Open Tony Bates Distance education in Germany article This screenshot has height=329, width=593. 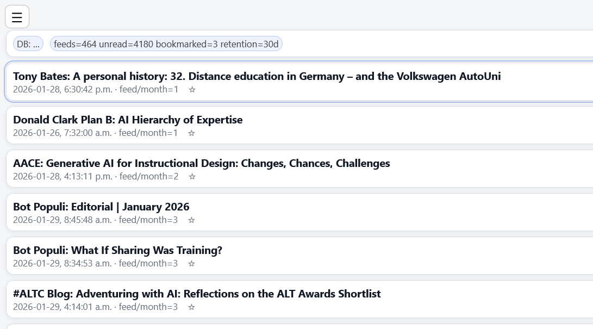(257, 76)
